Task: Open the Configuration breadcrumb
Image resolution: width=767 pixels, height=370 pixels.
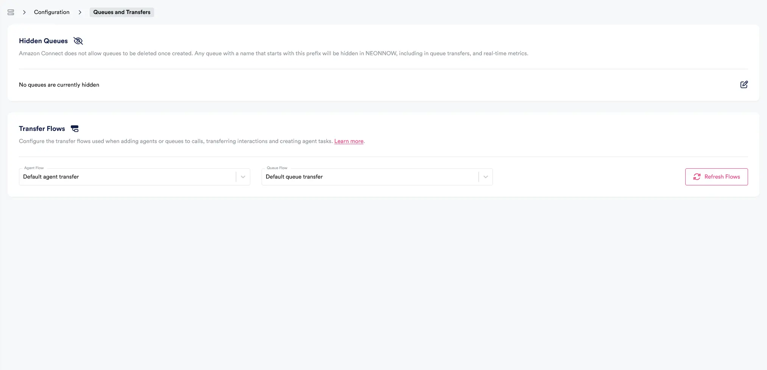Action: pyautogui.click(x=52, y=12)
